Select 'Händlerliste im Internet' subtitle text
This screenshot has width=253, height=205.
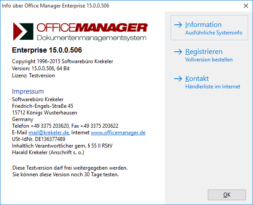pos(213,87)
